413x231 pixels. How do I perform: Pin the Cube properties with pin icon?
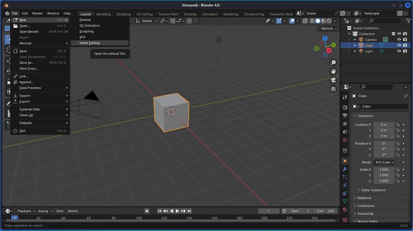pyautogui.click(x=406, y=96)
